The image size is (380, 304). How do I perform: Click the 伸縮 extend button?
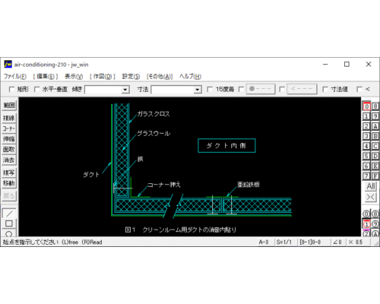coord(9,139)
